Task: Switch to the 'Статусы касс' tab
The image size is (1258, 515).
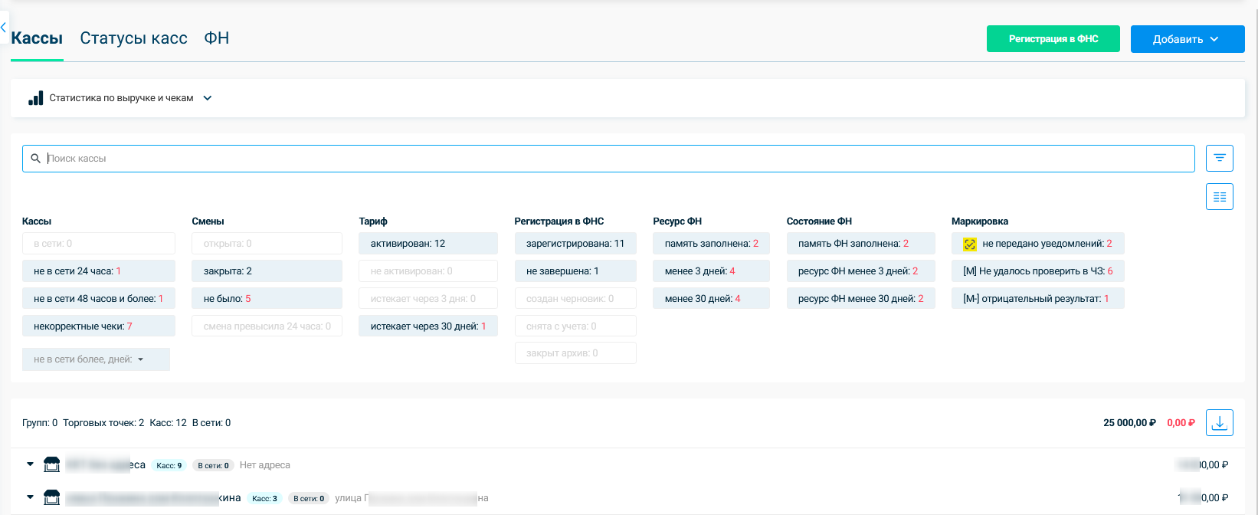Action: click(133, 38)
